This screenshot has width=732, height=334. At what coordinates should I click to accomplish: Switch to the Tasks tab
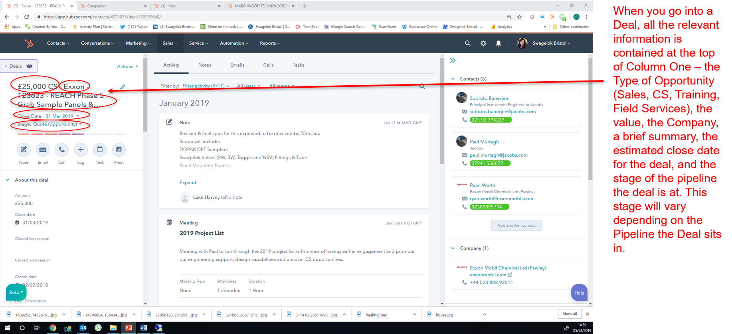(x=299, y=65)
